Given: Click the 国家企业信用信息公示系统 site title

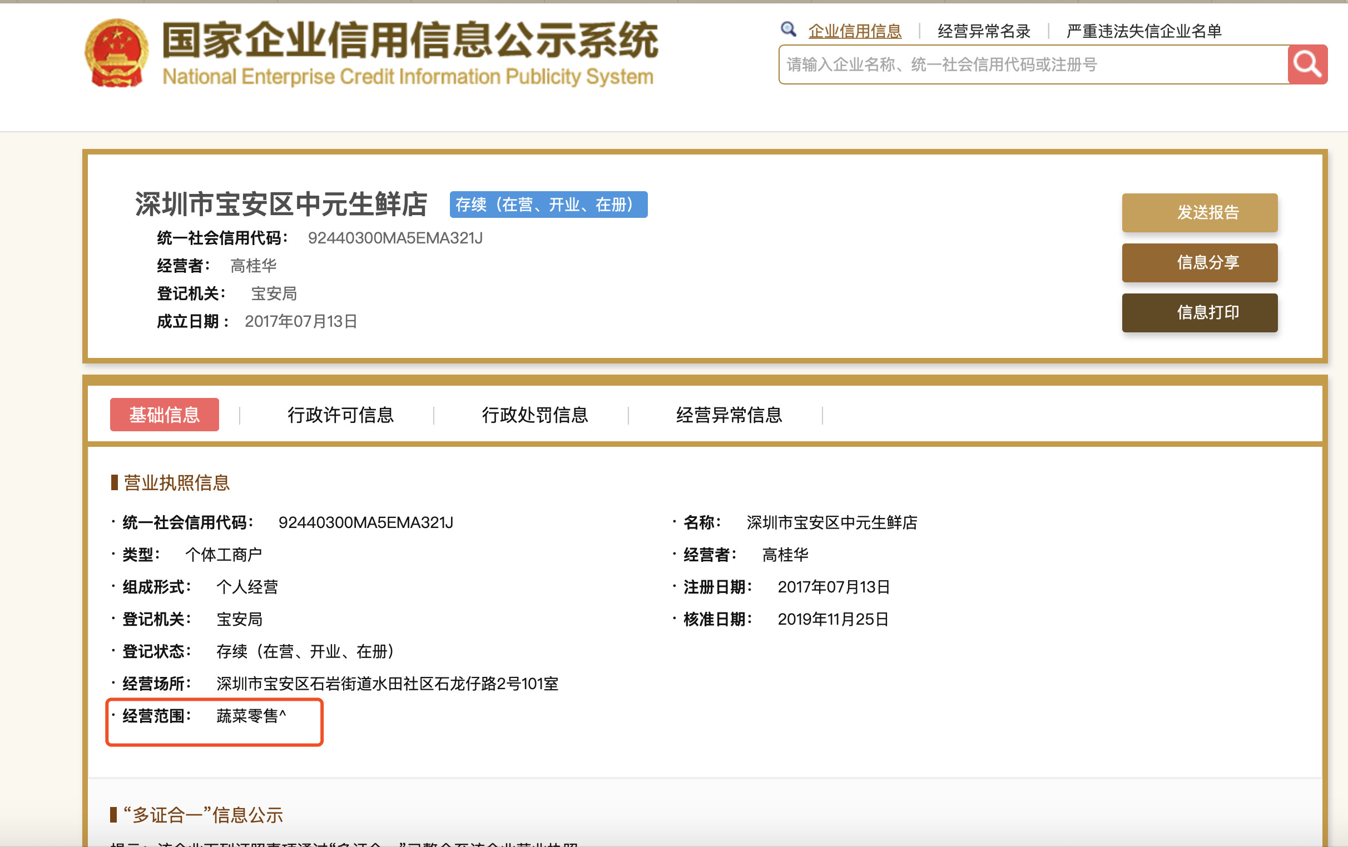Looking at the screenshot, I should pyautogui.click(x=410, y=40).
